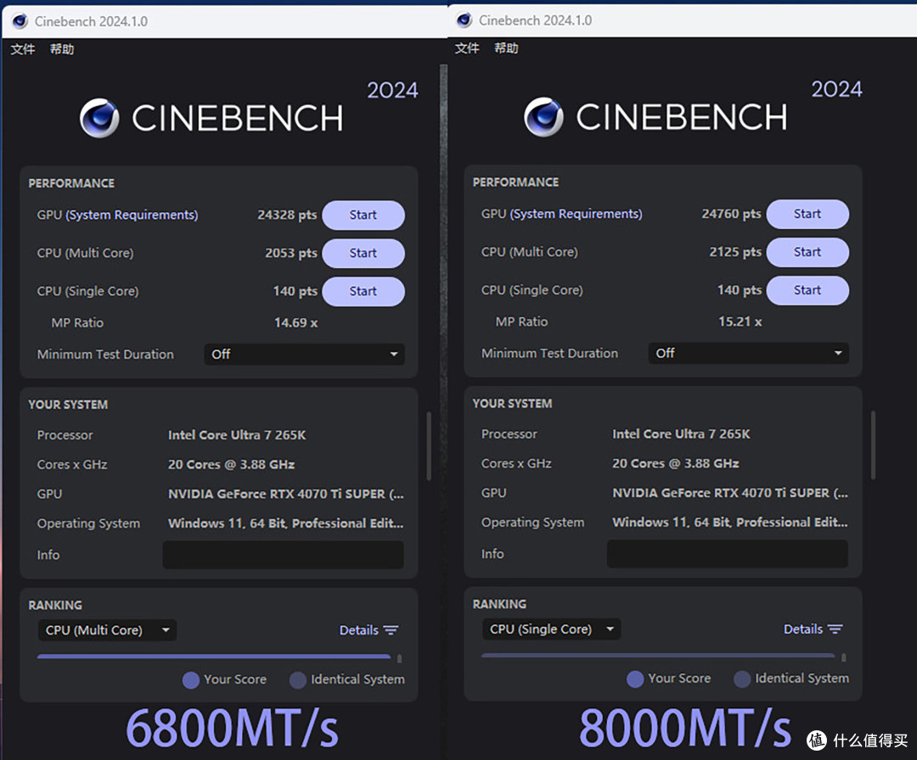The height and width of the screenshot is (760, 917).
Task: Click the 24760 pts GPU score
Action: point(732,214)
